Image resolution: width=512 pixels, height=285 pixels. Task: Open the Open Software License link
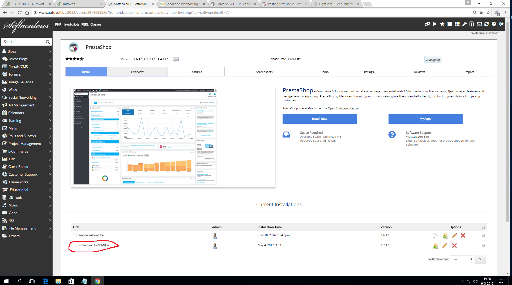coord(343,108)
